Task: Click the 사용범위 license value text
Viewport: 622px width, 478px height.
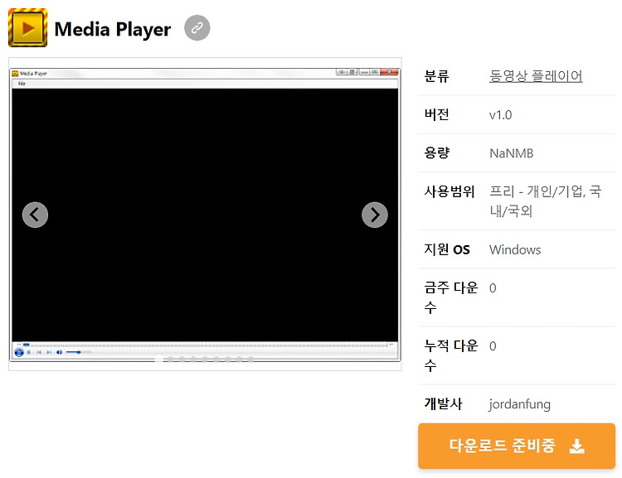Action: 546,201
